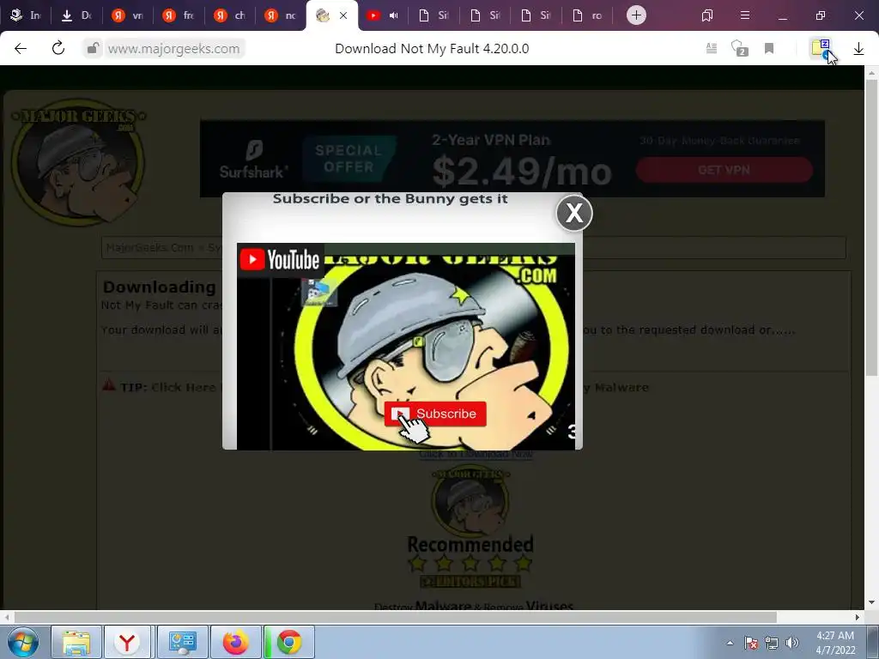Screen dimensions: 879x659
Task: Click the vertical scrollbar thumb
Action: [871, 227]
